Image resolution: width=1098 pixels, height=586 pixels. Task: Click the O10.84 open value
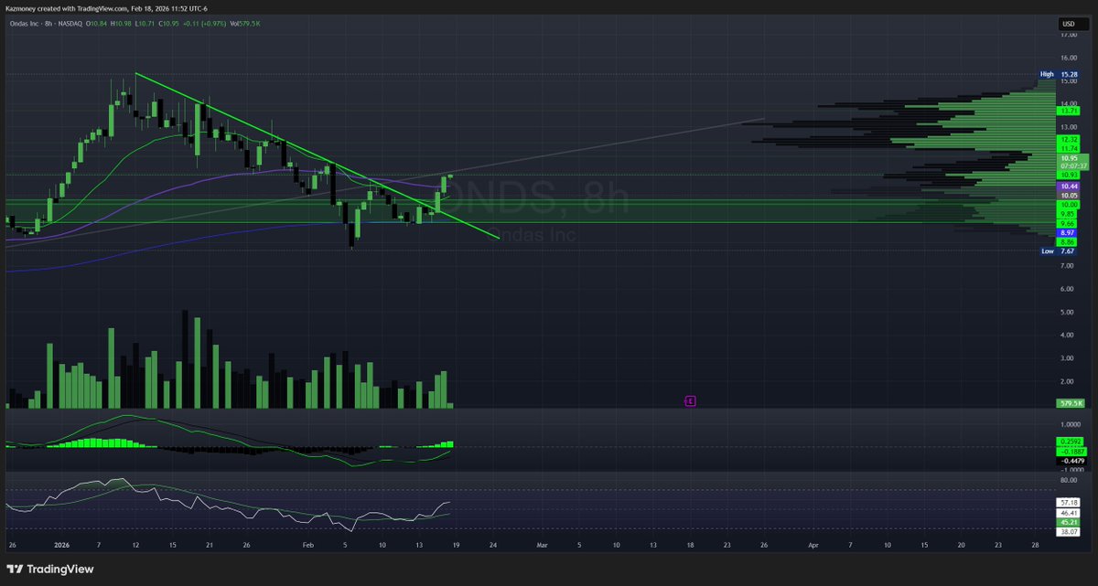point(98,23)
